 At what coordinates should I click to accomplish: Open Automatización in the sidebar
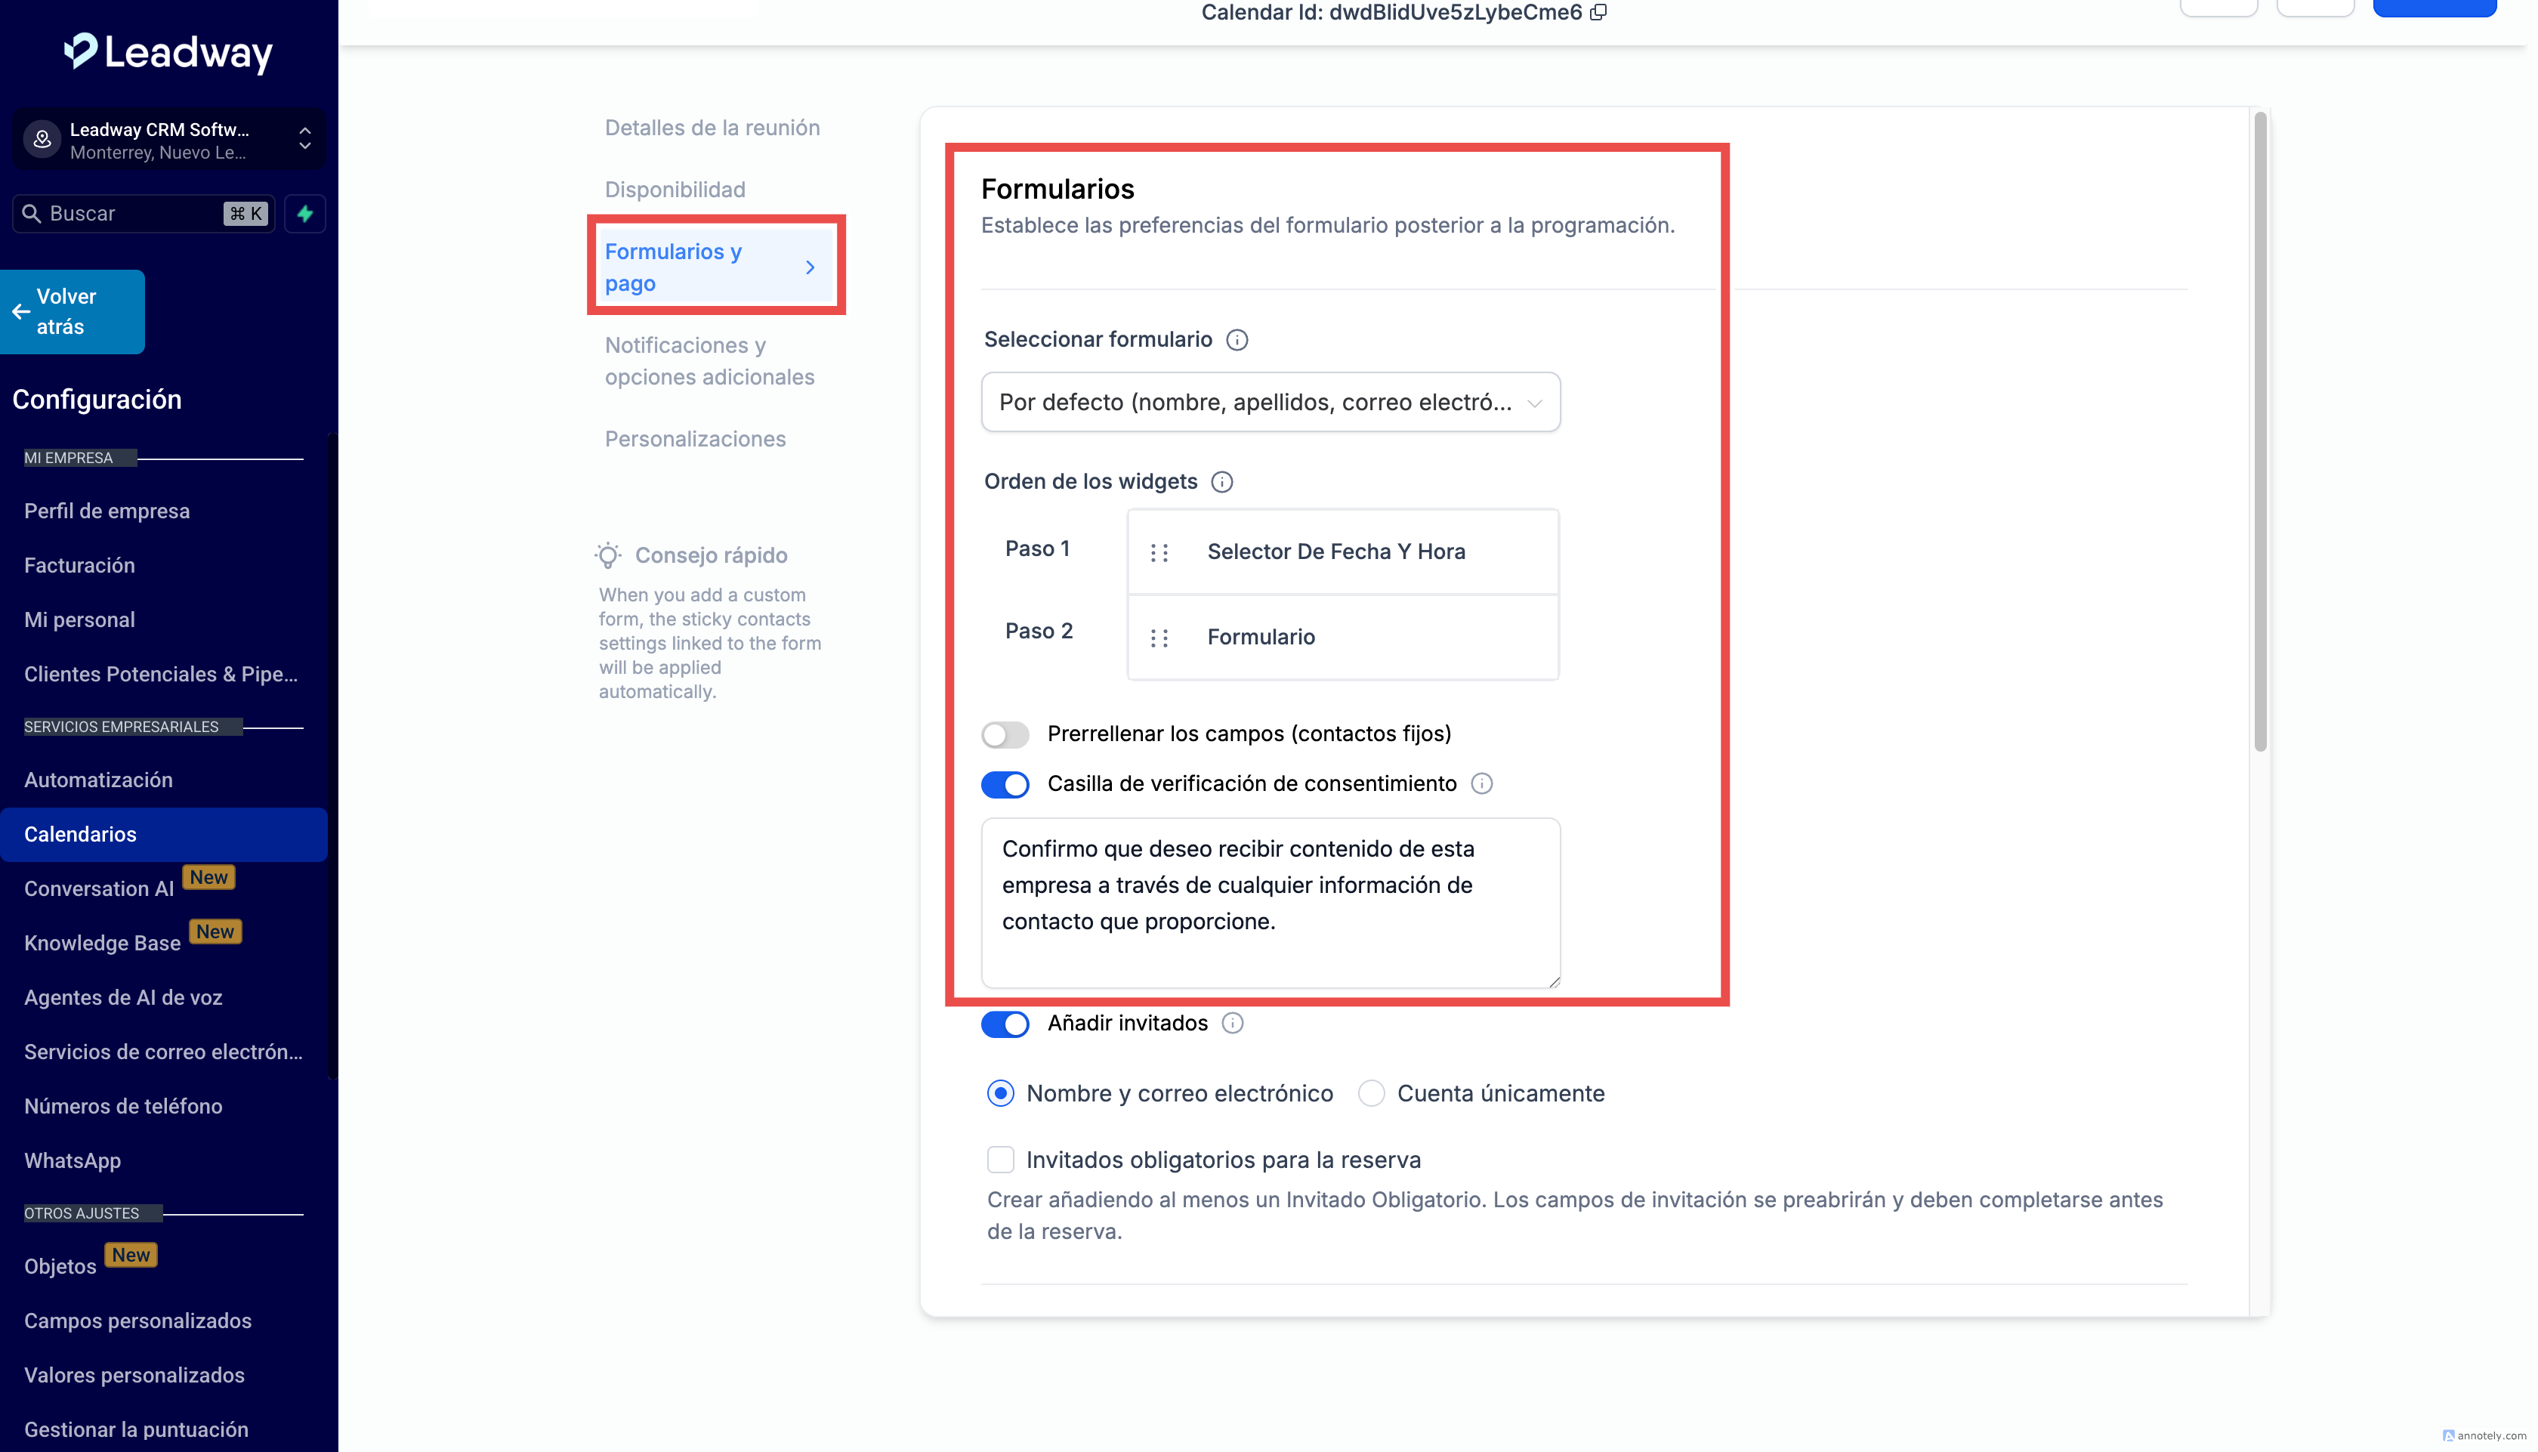(x=99, y=780)
